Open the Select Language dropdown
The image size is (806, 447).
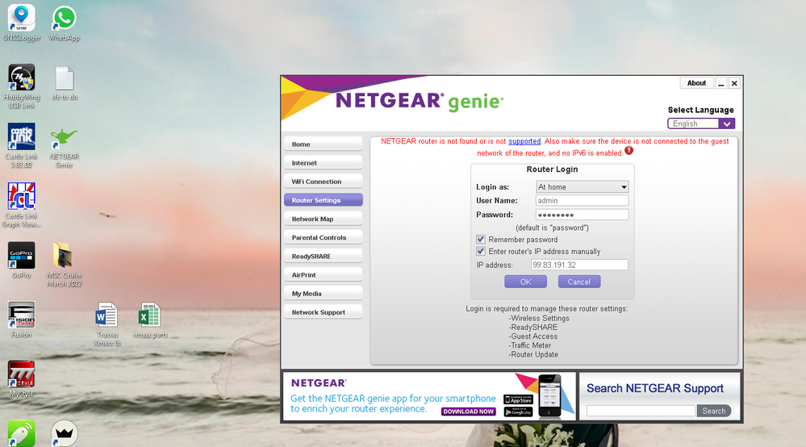pos(701,123)
